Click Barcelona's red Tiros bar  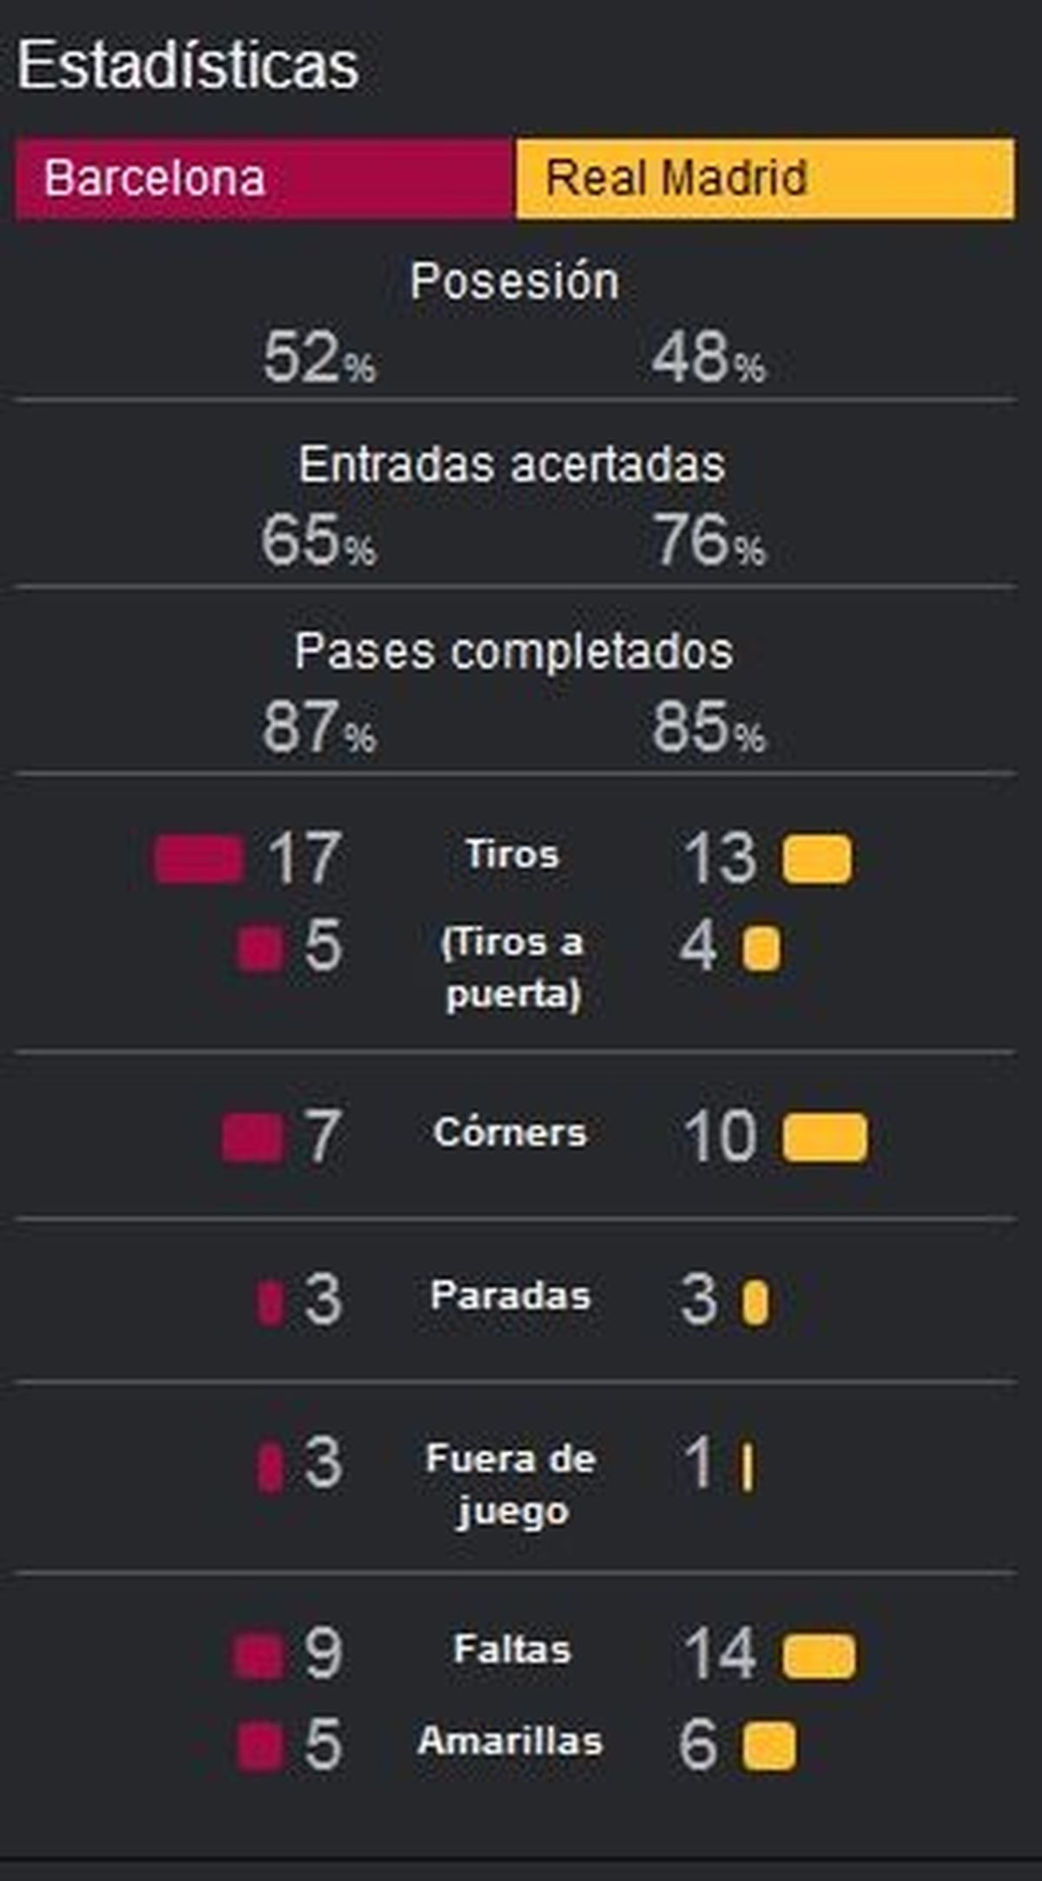pyautogui.click(x=198, y=860)
